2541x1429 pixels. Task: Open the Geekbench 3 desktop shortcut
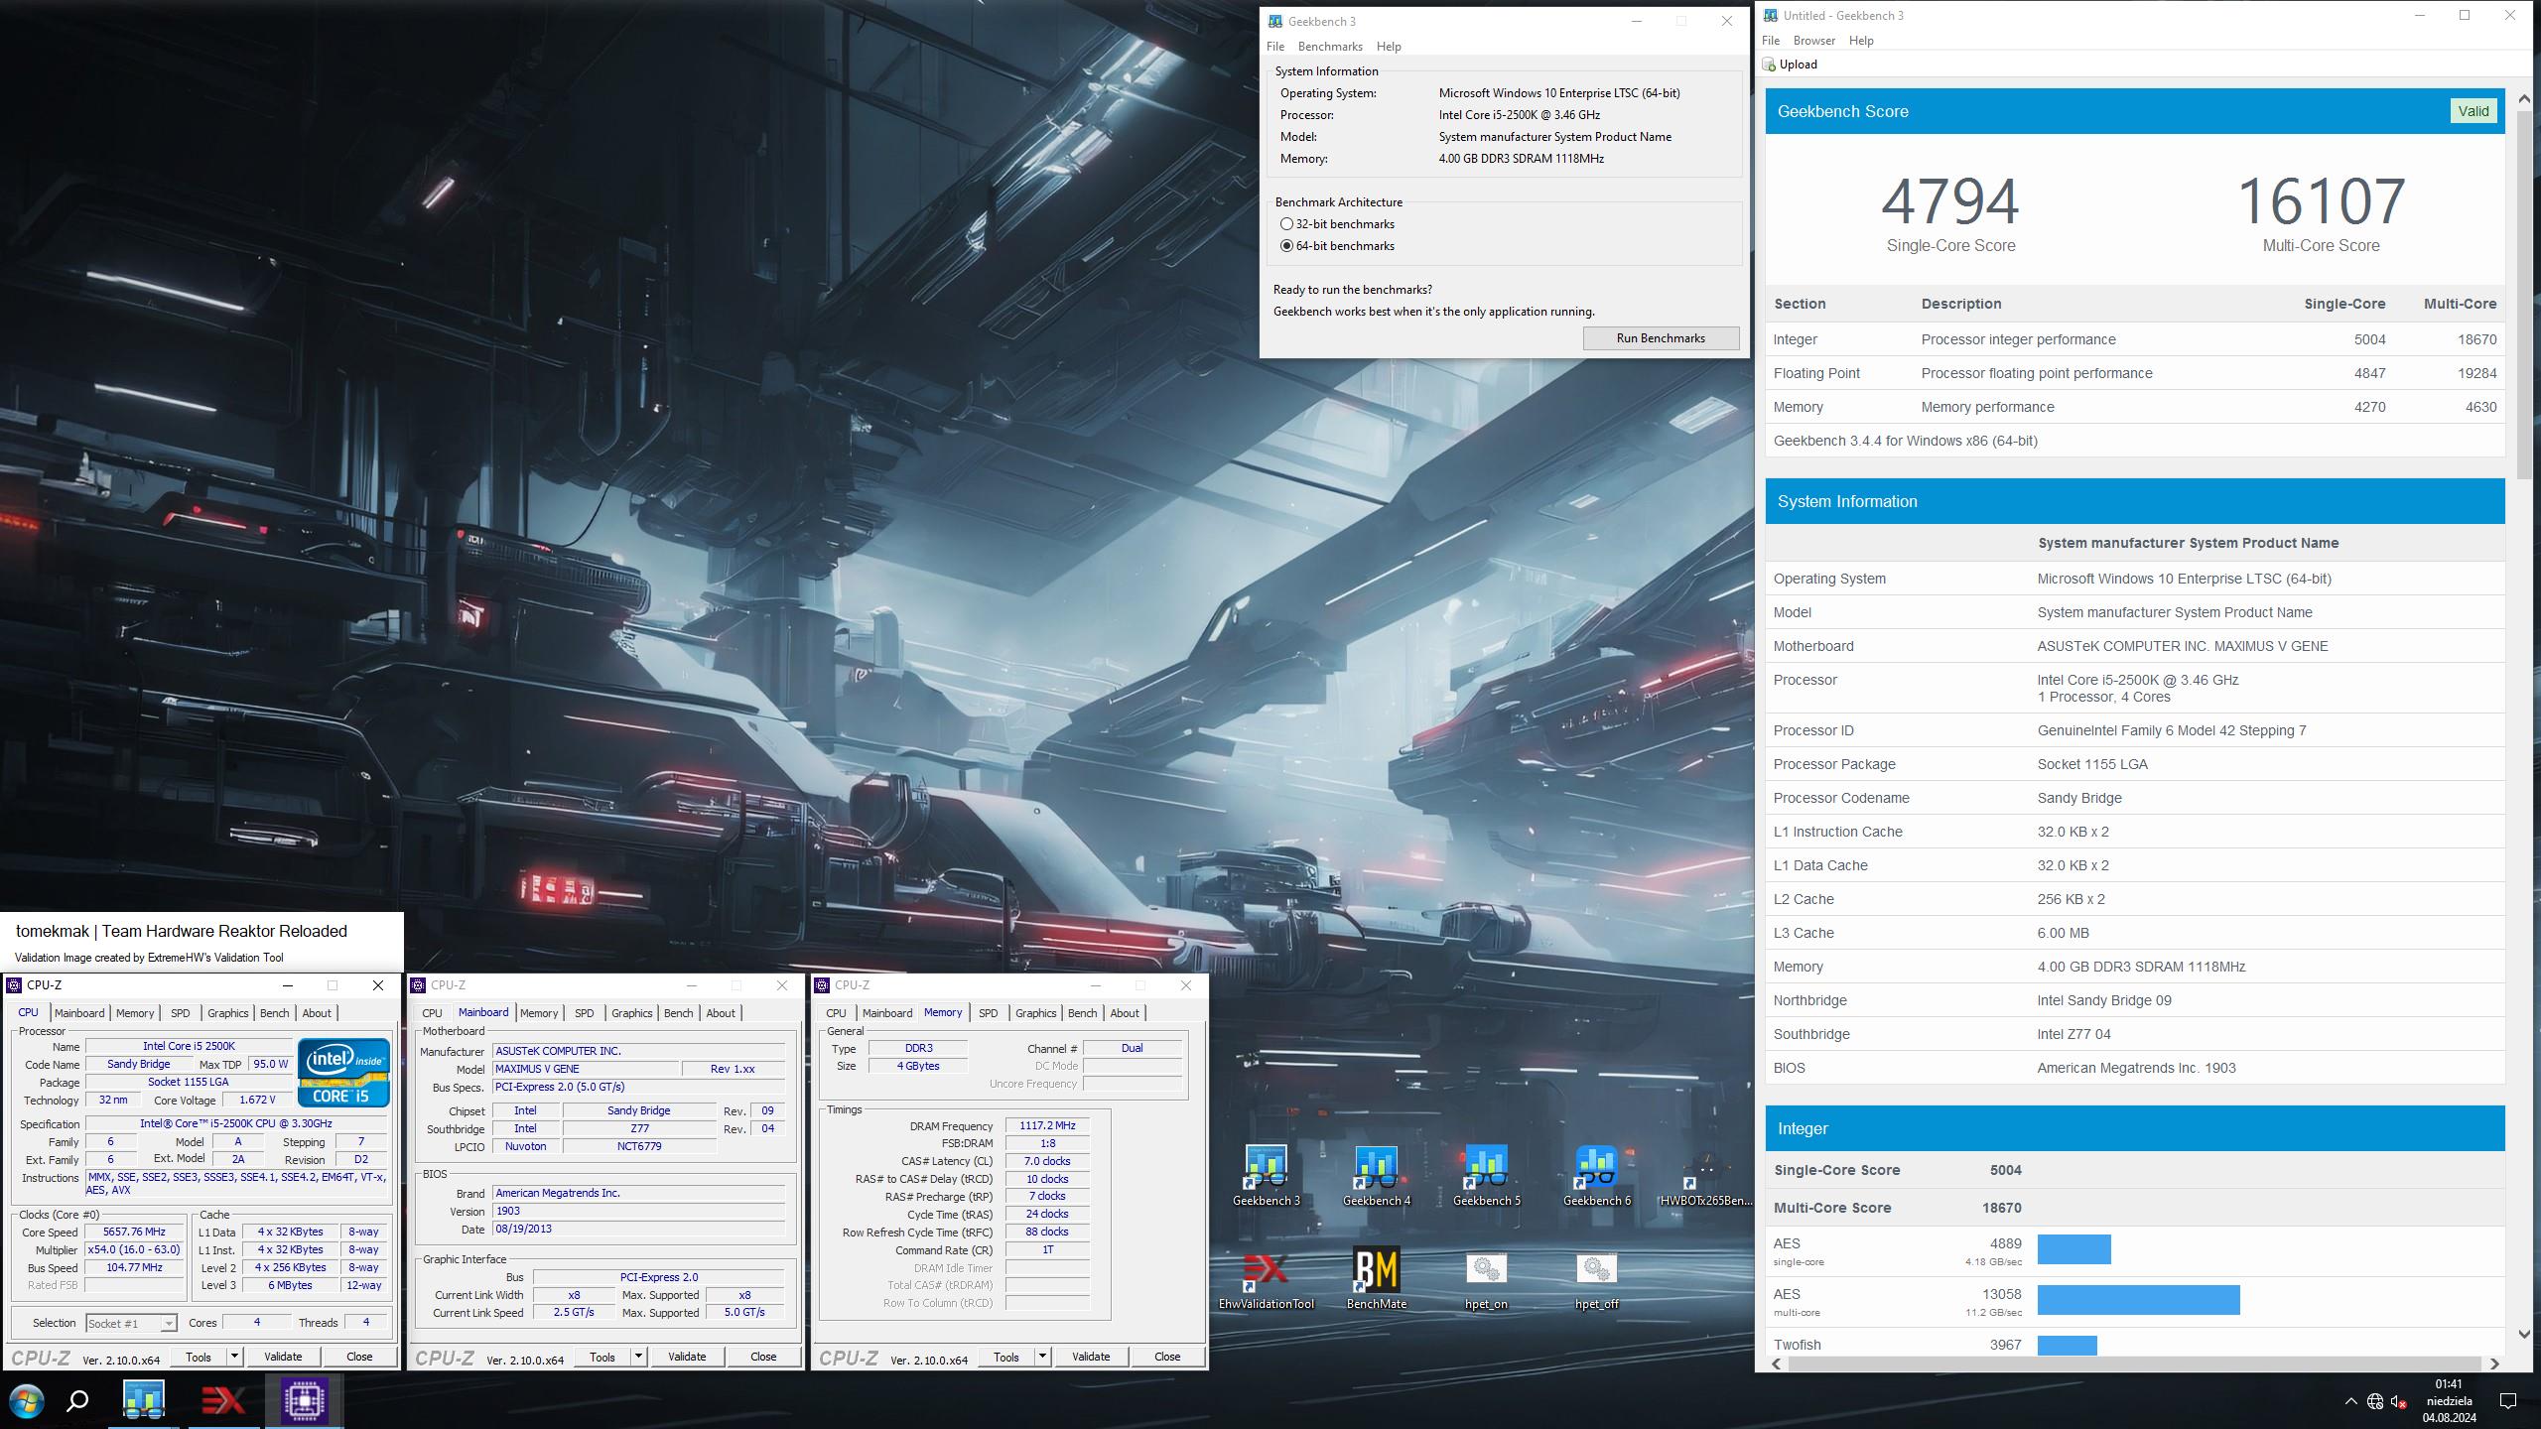[1266, 1177]
